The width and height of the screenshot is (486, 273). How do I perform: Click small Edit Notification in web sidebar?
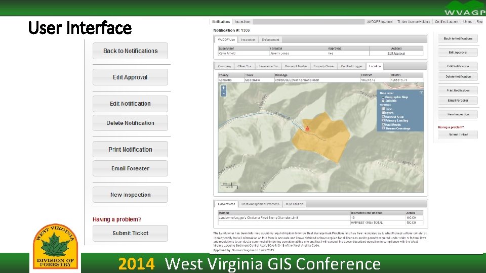458,66
